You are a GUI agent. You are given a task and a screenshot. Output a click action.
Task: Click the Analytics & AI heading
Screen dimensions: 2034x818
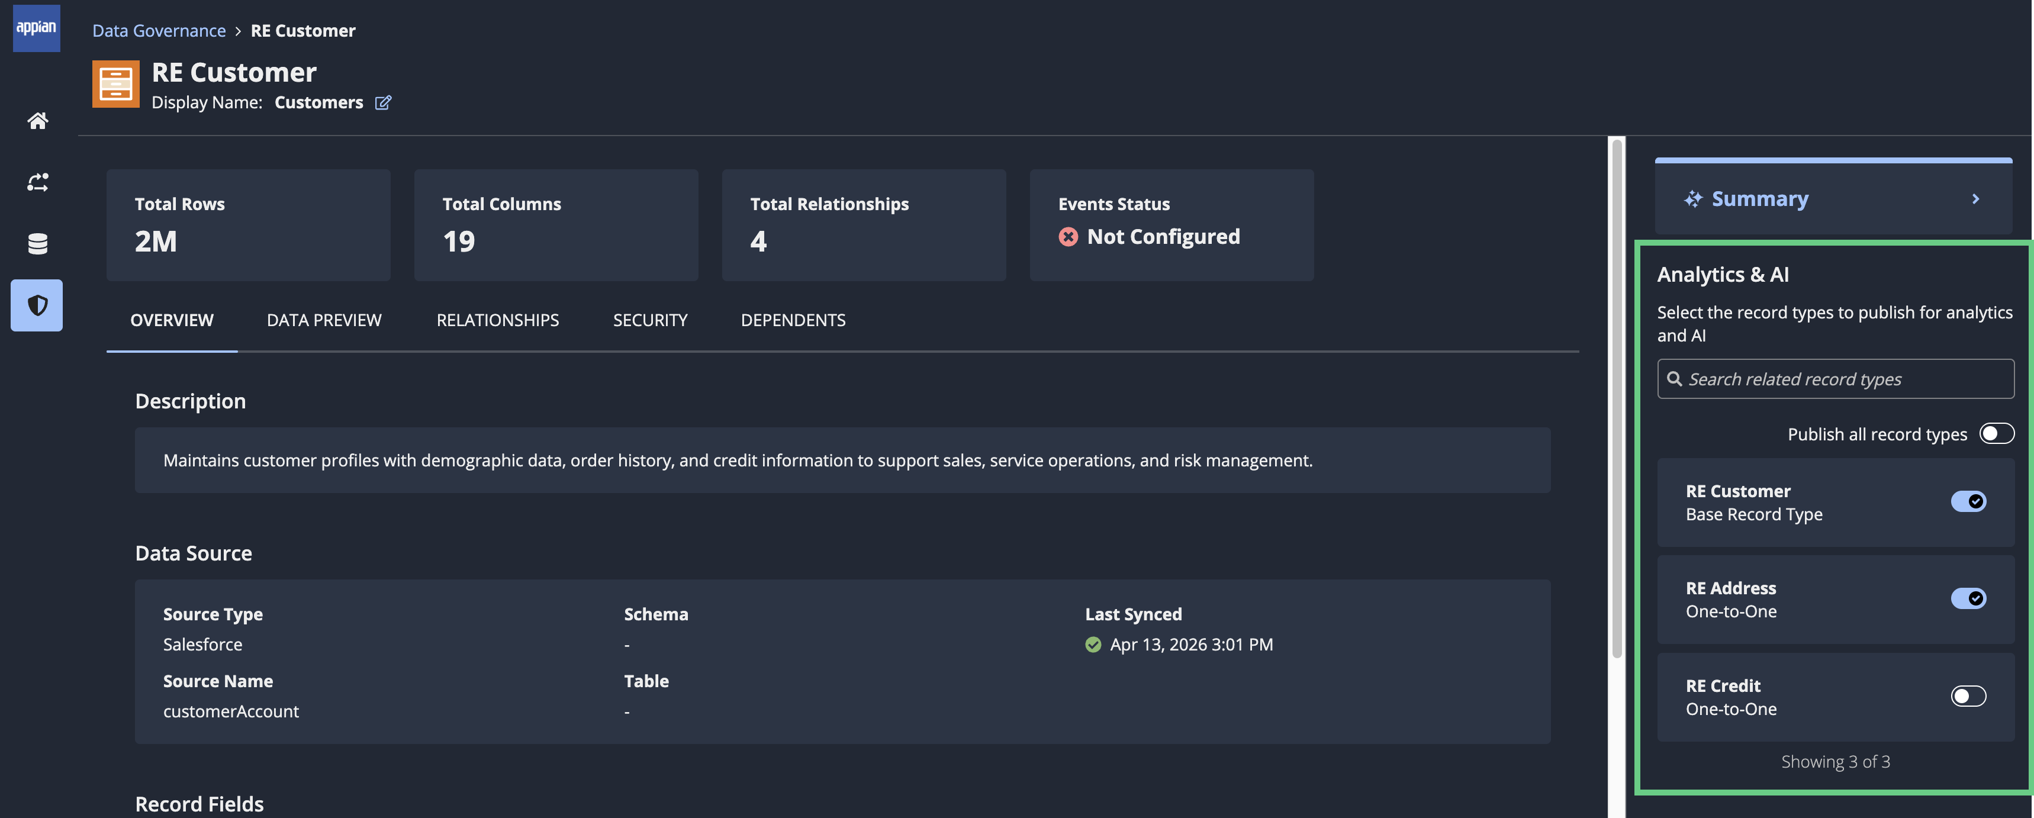1723,275
